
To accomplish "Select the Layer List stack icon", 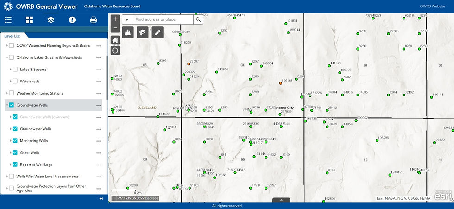I will 50,19.
